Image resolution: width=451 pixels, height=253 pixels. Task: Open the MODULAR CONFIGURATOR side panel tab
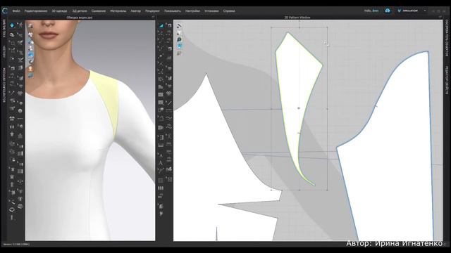[x=4, y=85]
